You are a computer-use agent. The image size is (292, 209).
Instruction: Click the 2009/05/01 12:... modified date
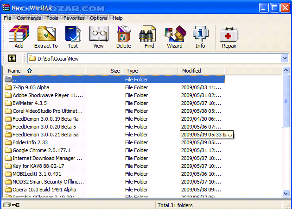pyautogui.click(x=201, y=150)
